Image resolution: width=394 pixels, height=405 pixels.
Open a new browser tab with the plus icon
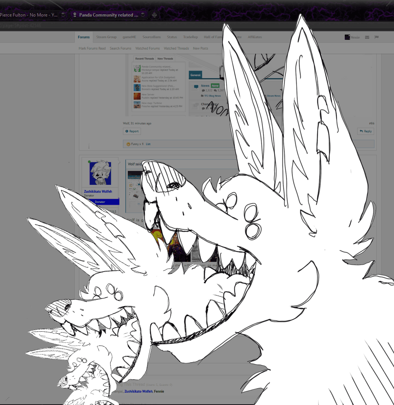click(x=154, y=15)
